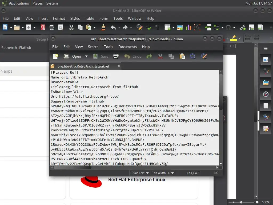Click Insert Table icon in Writer toolbar
This screenshot has height=205, width=273.
pos(167,27)
